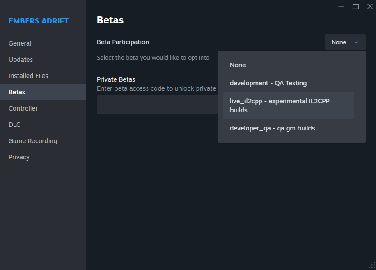
Task: Select the Betas sidebar entry
Action: click(17, 92)
